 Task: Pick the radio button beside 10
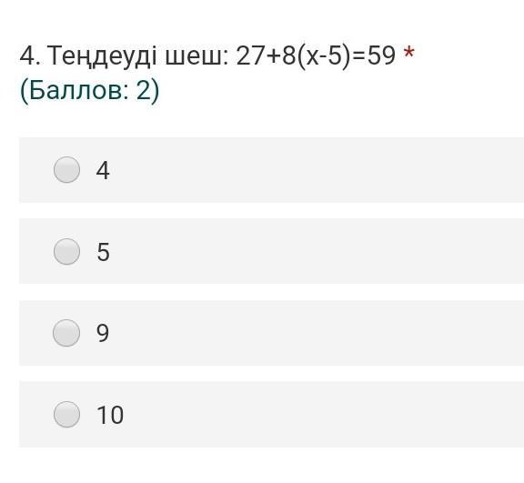pos(66,414)
